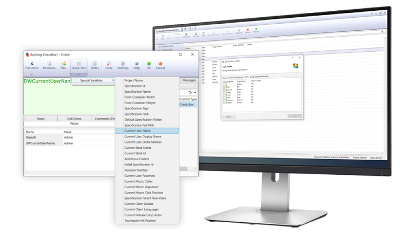Screen dimensions: 415x233
Task: Open Revisions in the rule builder toolbar
Action: (x=49, y=65)
